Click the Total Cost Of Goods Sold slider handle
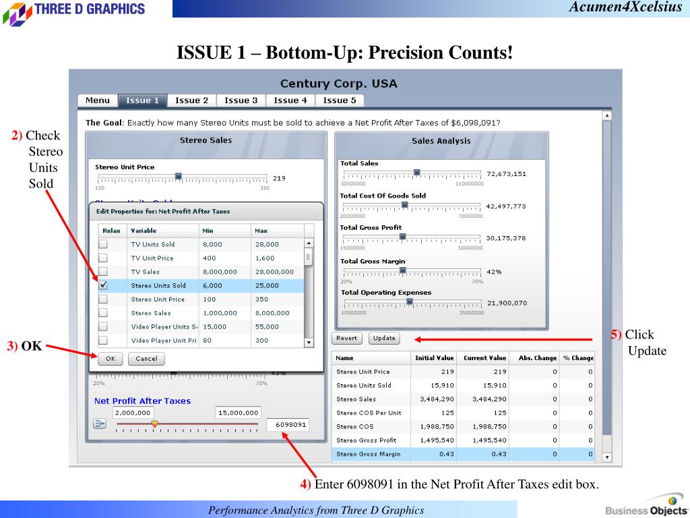Viewport: 690px width, 518px height. tap(405, 205)
